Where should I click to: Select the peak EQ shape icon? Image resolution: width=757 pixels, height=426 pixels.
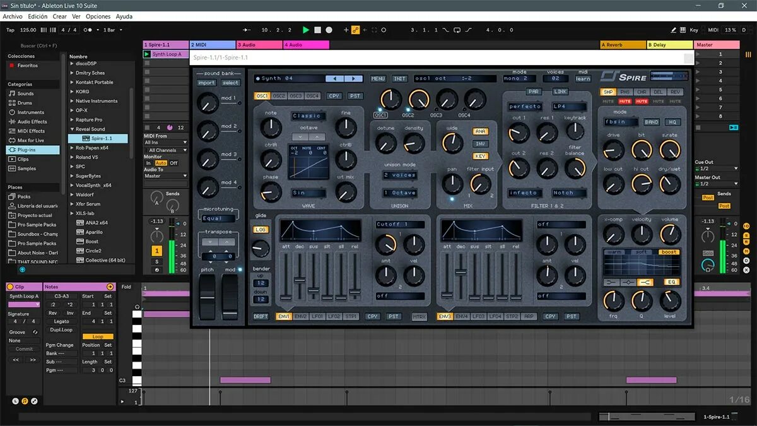628,282
